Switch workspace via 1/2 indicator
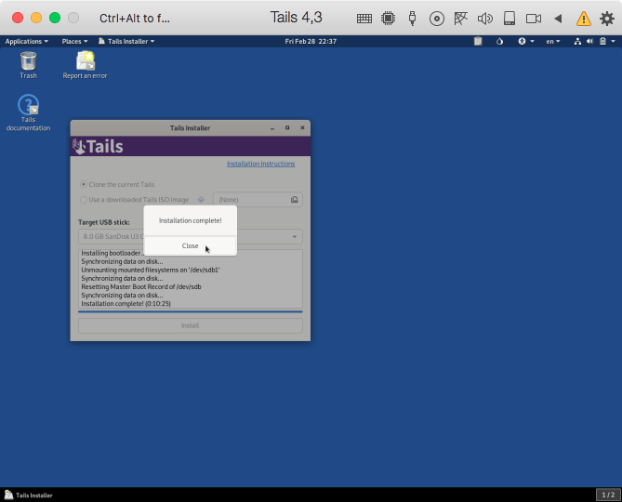622x502 pixels. pos(608,495)
